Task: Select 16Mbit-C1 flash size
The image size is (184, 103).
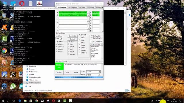Action: 80,50
